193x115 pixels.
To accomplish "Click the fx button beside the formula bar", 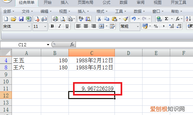I will tap(72, 44).
